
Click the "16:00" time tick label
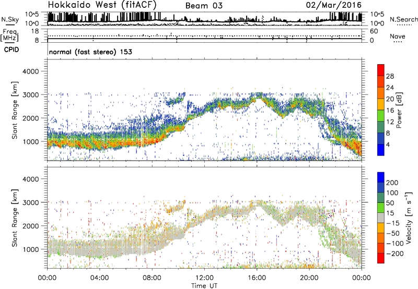point(257,278)
